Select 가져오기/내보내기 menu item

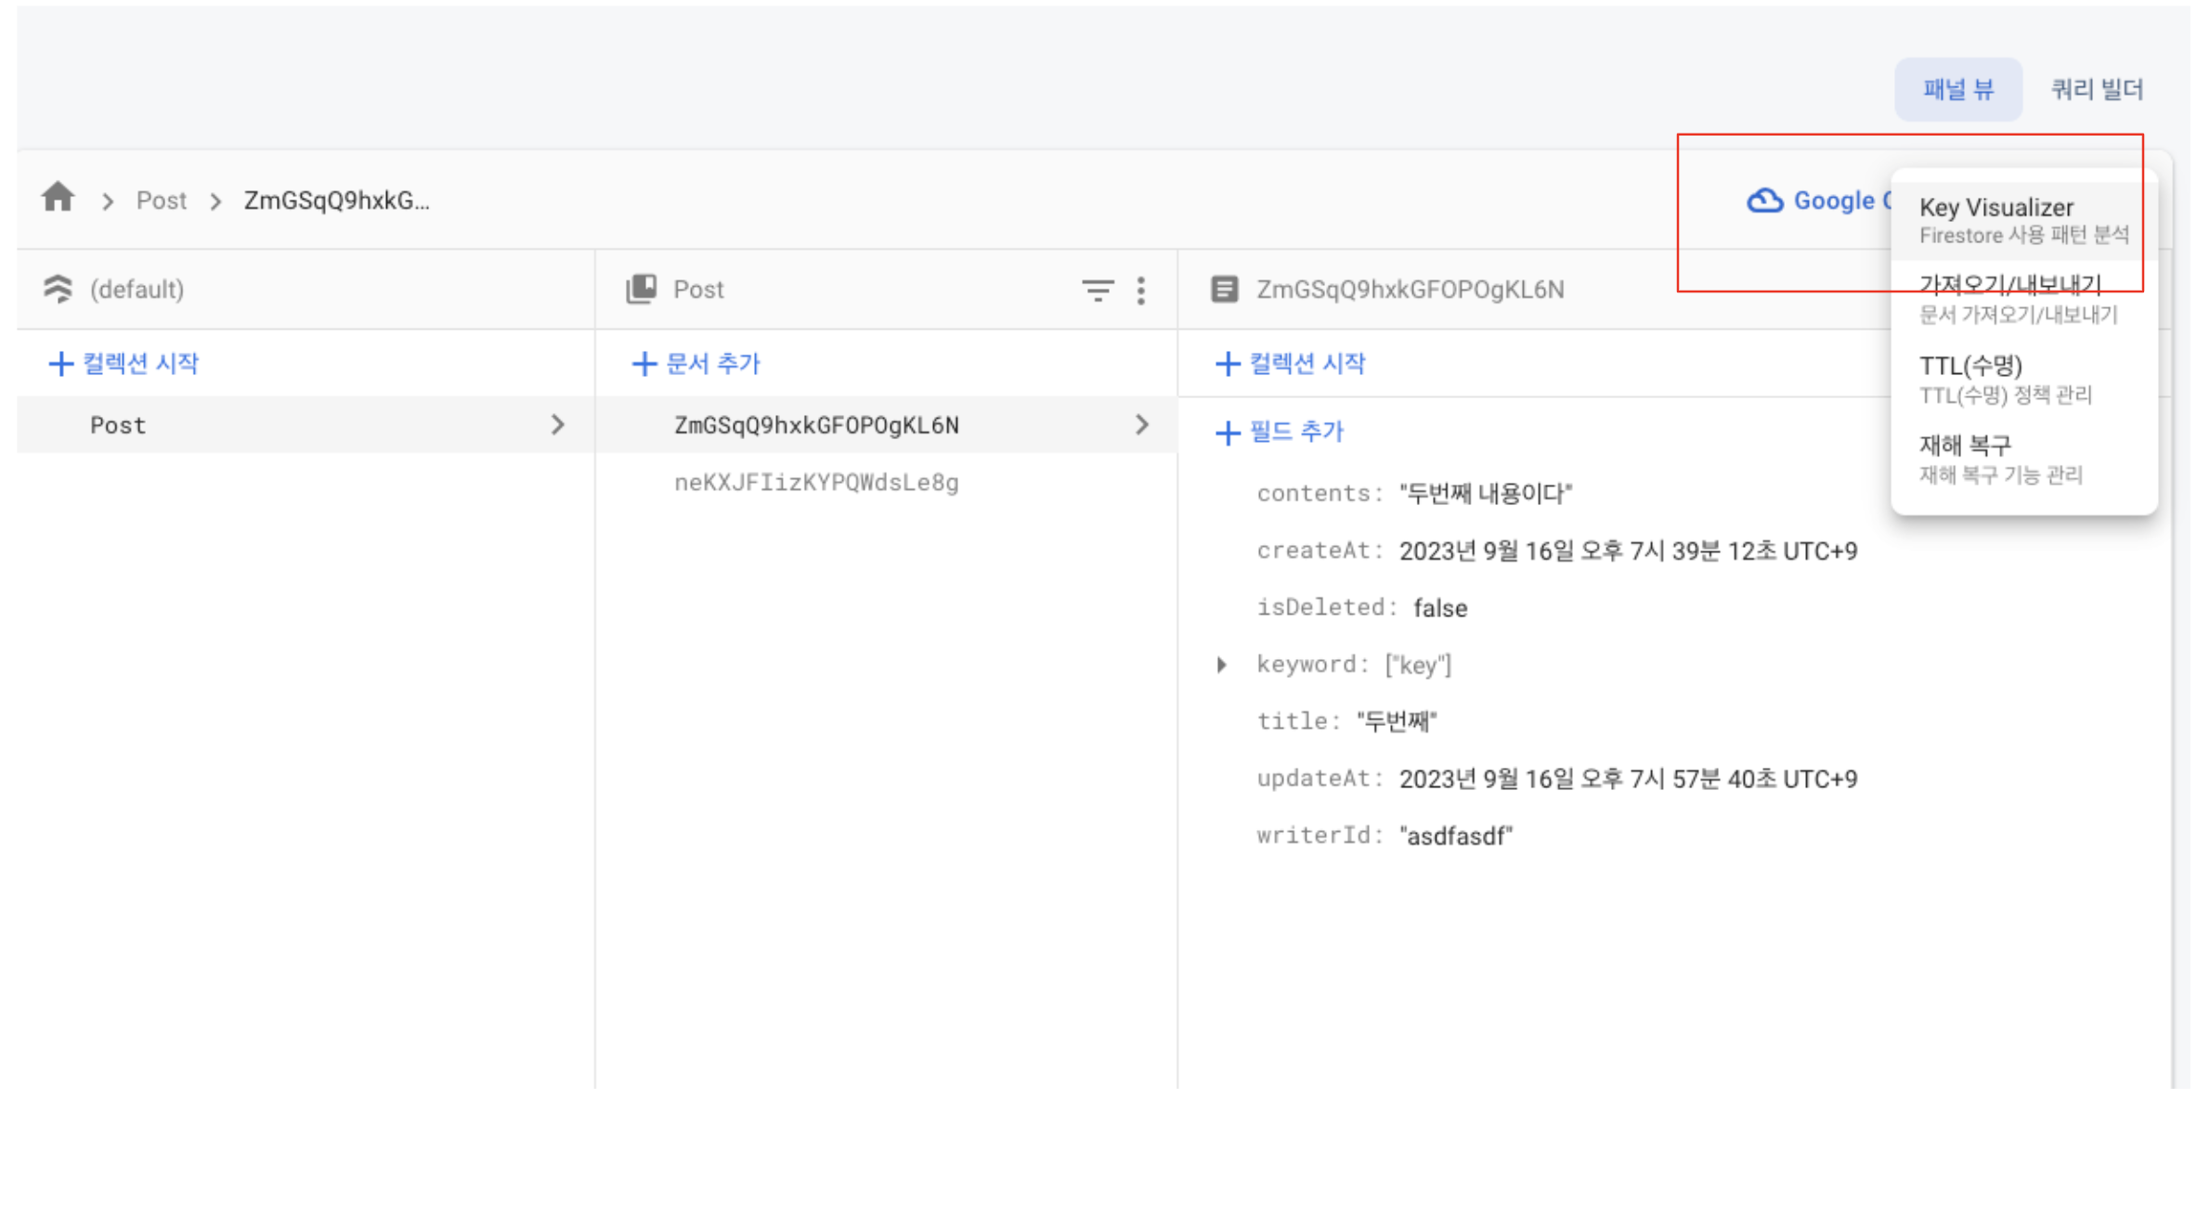coord(2017,297)
